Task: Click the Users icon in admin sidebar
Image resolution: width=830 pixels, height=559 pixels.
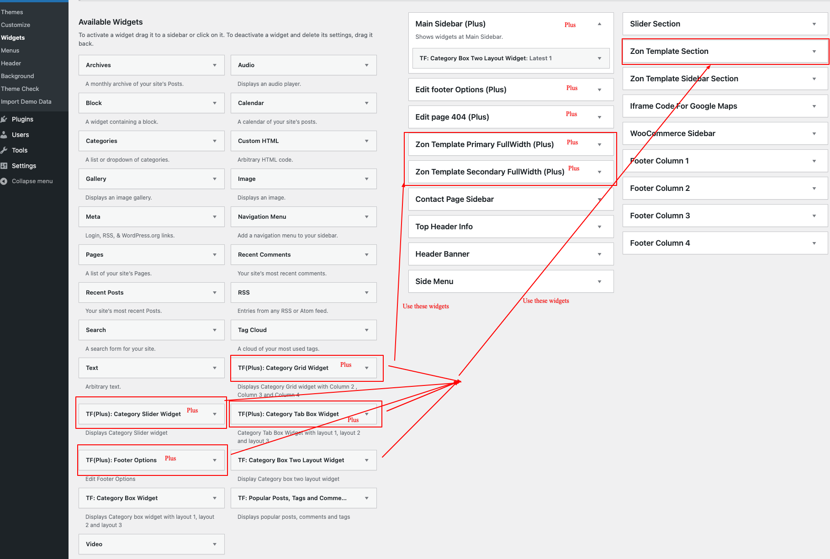Action: point(4,135)
